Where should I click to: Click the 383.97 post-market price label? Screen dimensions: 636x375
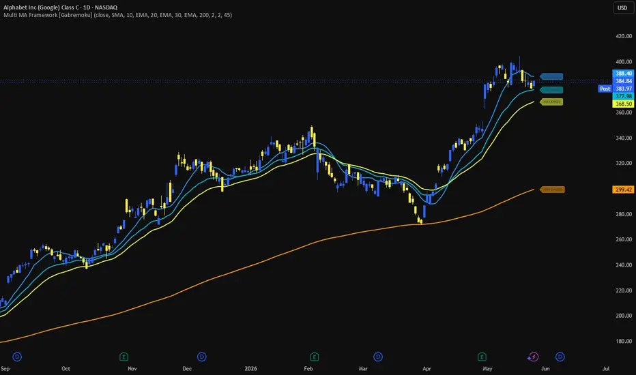coord(623,89)
